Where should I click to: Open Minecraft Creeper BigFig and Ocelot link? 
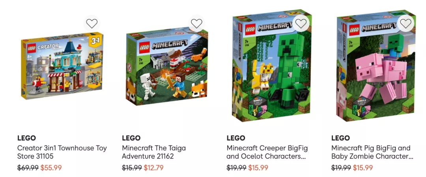pyautogui.click(x=267, y=152)
